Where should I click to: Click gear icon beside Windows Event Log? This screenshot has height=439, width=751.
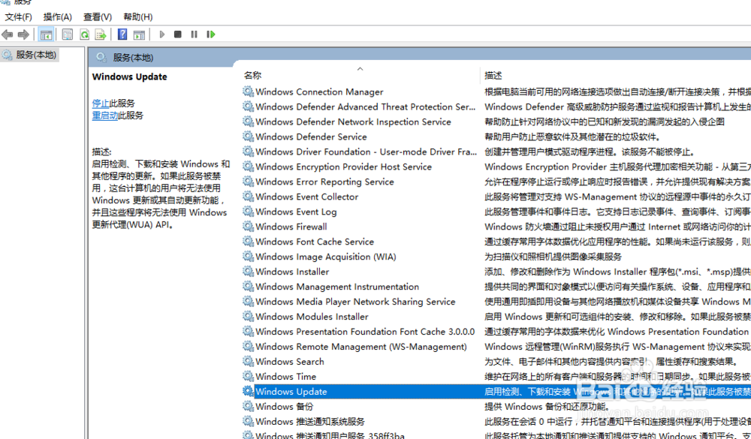248,212
